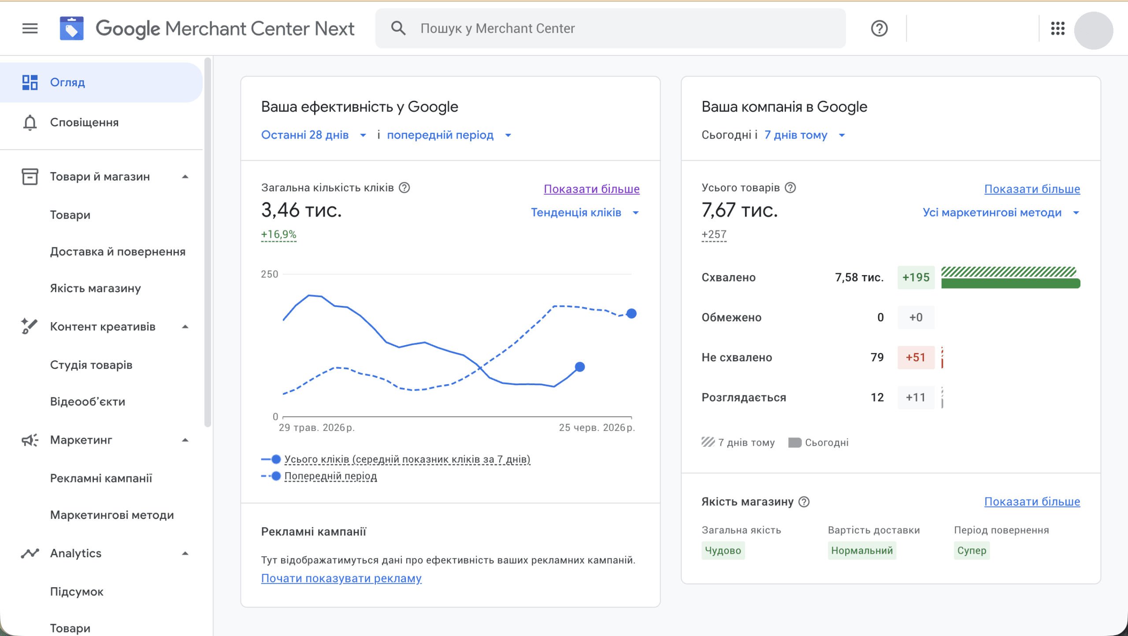Click the search magnifier icon
This screenshot has width=1128, height=636.
pos(398,28)
